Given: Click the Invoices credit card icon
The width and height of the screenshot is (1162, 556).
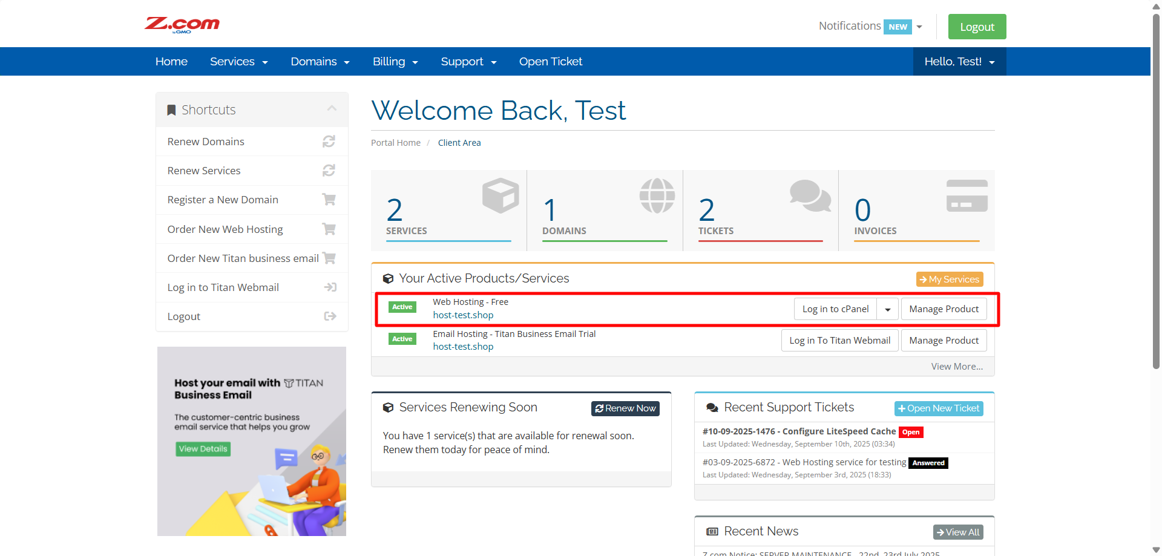Looking at the screenshot, I should pyautogui.click(x=967, y=195).
